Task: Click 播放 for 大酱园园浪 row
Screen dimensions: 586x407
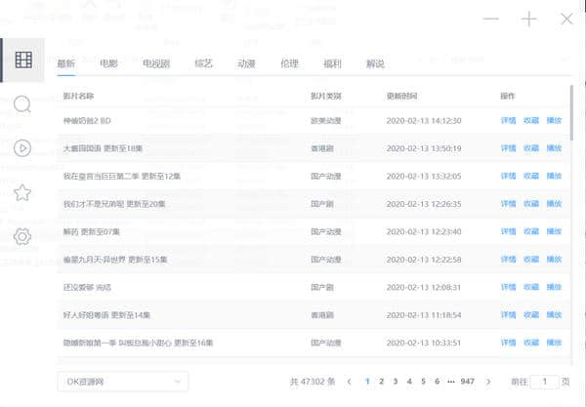Action: pyautogui.click(x=554, y=148)
